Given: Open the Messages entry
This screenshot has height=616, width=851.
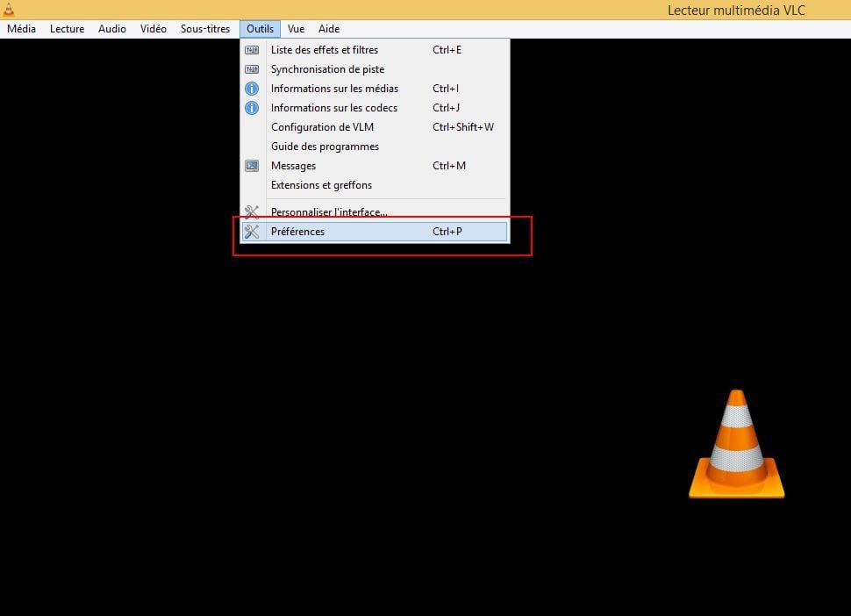Looking at the screenshot, I should (375, 166).
